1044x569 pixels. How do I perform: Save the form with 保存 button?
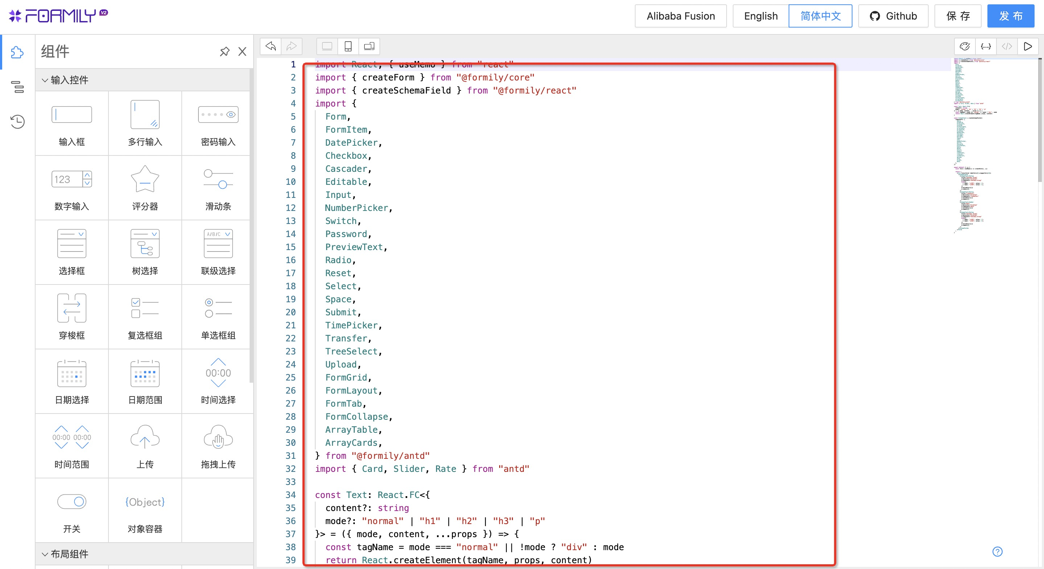coord(958,16)
